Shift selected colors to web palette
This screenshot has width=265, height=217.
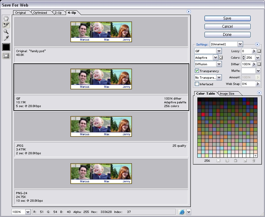pyautogui.click(x=227, y=160)
